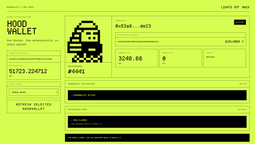The image size is (255, 144).
Task: Click the DETERMINISTIC ADDRESS label
Action: click(127, 35)
